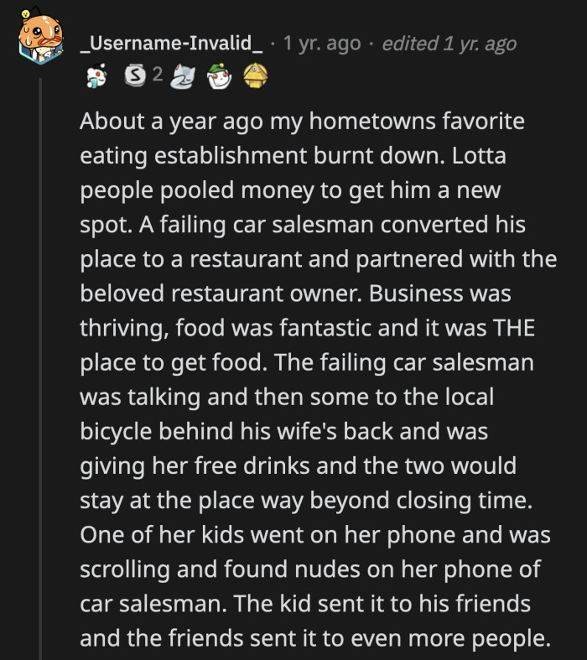
Task: Click the silver award count 2
Action: [x=156, y=78]
